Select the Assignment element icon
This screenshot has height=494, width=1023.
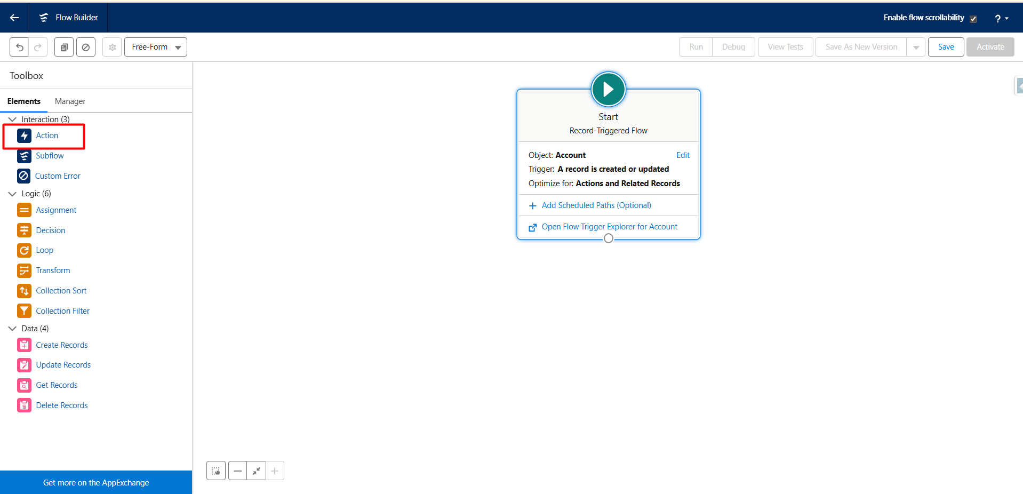(x=24, y=210)
